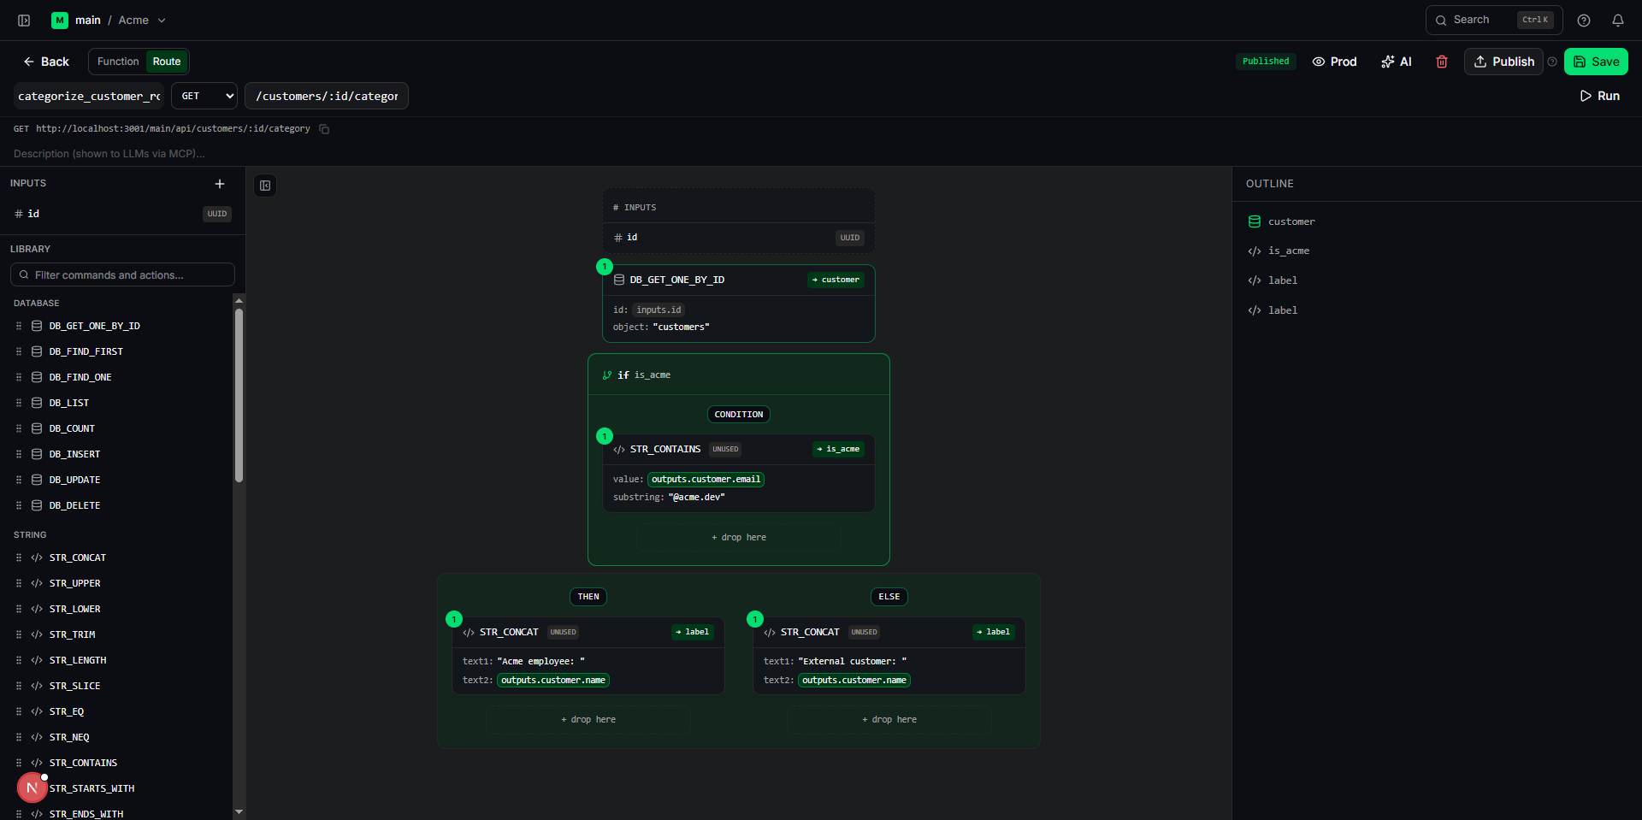Click the if is_acme branch icon
The image size is (1642, 820).
607,375
